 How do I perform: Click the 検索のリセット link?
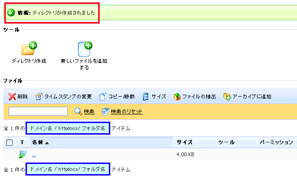click(127, 112)
